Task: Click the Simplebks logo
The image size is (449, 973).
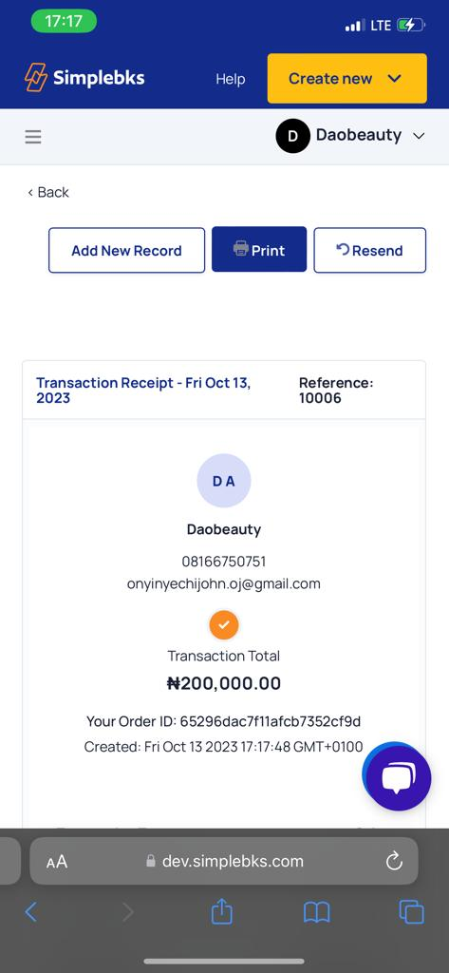Action: 84,78
